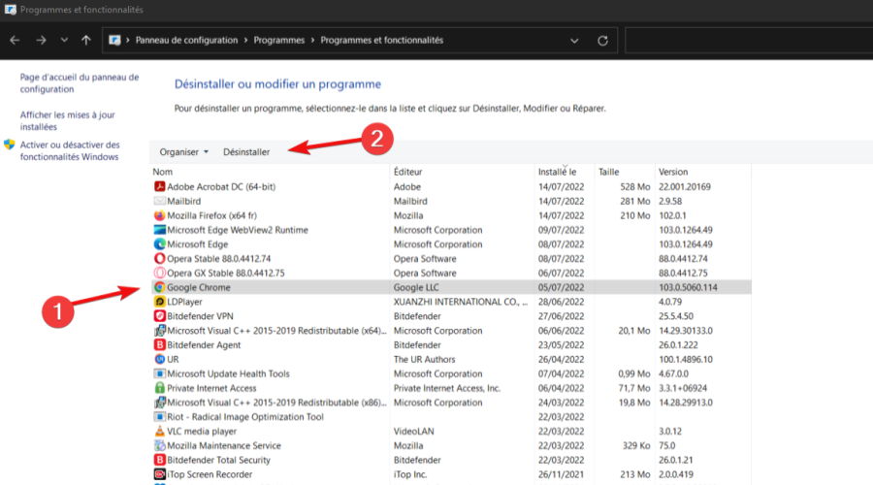Open the recent locations dropdown arrow
This screenshot has height=485, width=873.
coord(64,40)
